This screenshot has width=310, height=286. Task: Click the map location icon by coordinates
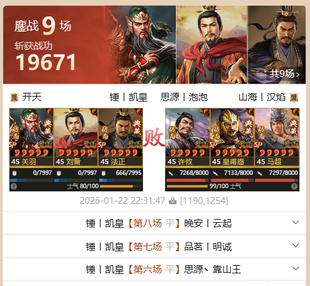[173, 201]
